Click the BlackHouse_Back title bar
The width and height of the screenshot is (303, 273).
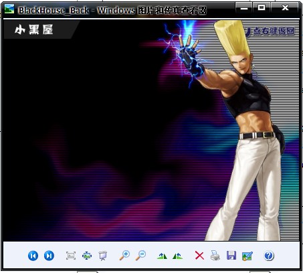pos(112,10)
